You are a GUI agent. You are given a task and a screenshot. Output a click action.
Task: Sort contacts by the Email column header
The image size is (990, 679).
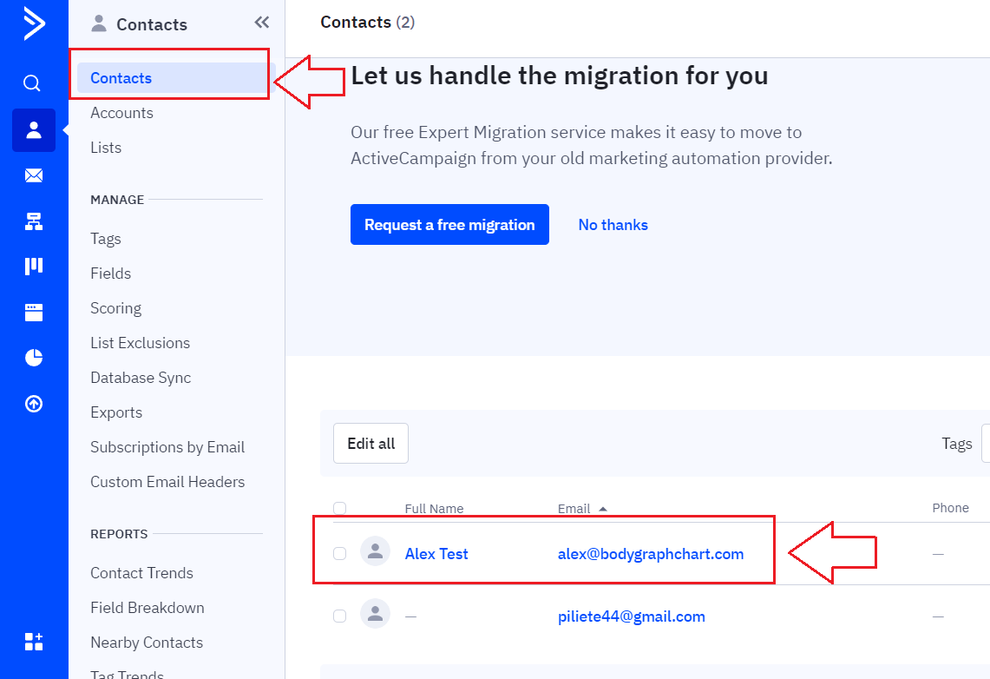click(574, 509)
